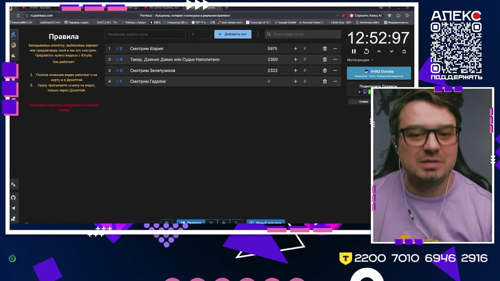Delete the Смотрим Зелепузиков lot
Image resolution: width=500 pixels, height=281 pixels.
pos(325,70)
